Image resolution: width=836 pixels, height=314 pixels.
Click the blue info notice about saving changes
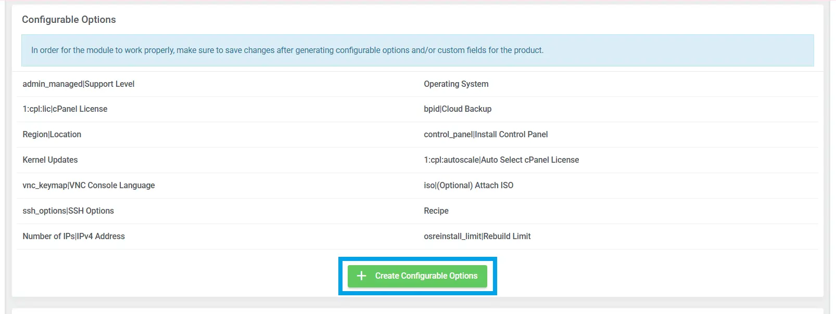(x=417, y=50)
